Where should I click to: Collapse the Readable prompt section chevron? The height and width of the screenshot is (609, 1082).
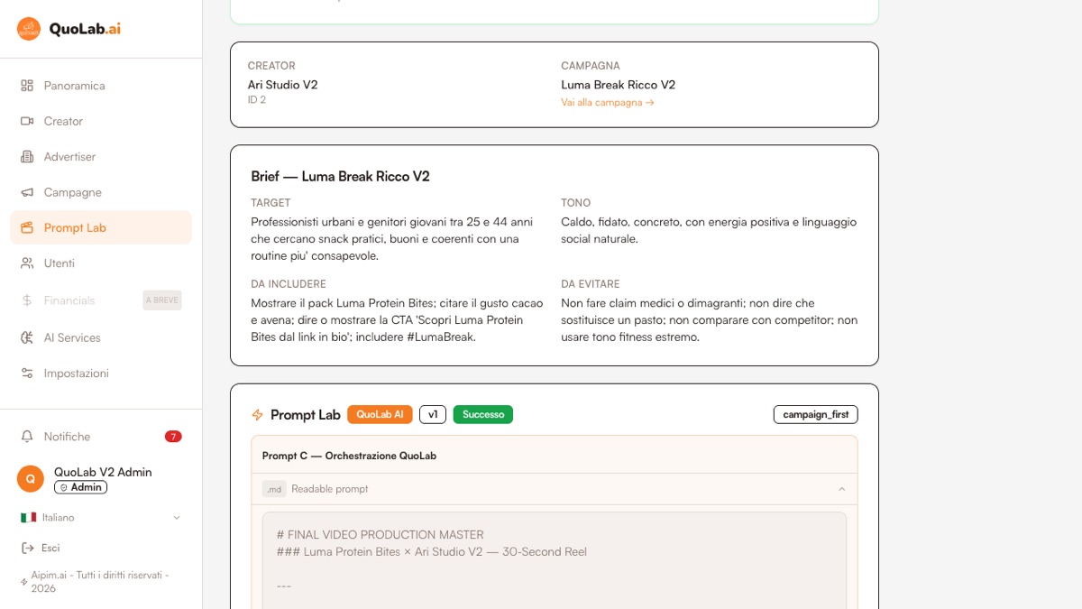(x=841, y=489)
